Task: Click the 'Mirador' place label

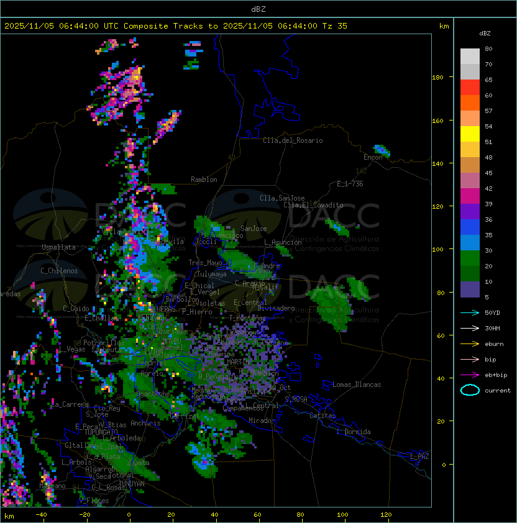Action: tap(262, 421)
